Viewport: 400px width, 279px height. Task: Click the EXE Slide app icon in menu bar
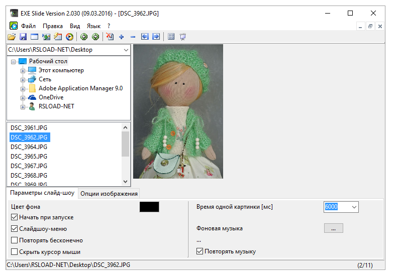tap(14, 26)
